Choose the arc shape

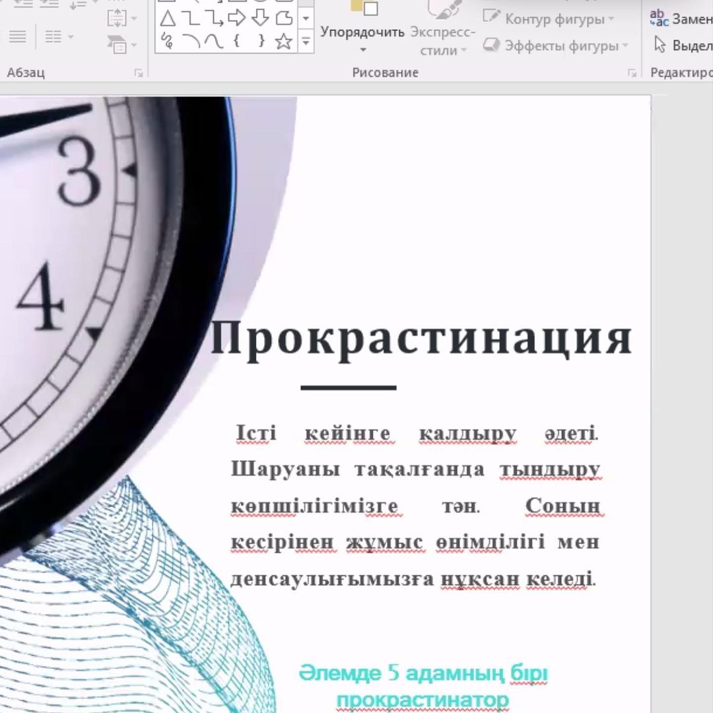point(191,42)
